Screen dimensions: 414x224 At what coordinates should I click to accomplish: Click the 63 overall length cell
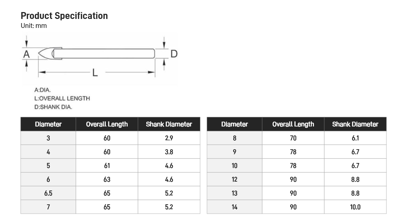tap(107, 180)
